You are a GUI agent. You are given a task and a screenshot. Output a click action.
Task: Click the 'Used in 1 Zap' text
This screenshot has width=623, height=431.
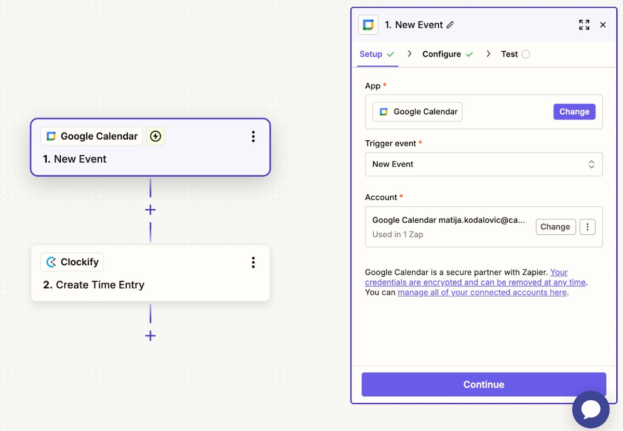398,234
